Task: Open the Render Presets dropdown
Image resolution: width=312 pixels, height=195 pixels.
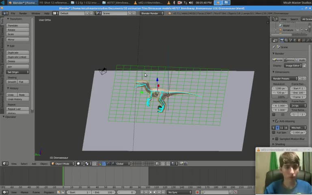Action: [x=284, y=78]
